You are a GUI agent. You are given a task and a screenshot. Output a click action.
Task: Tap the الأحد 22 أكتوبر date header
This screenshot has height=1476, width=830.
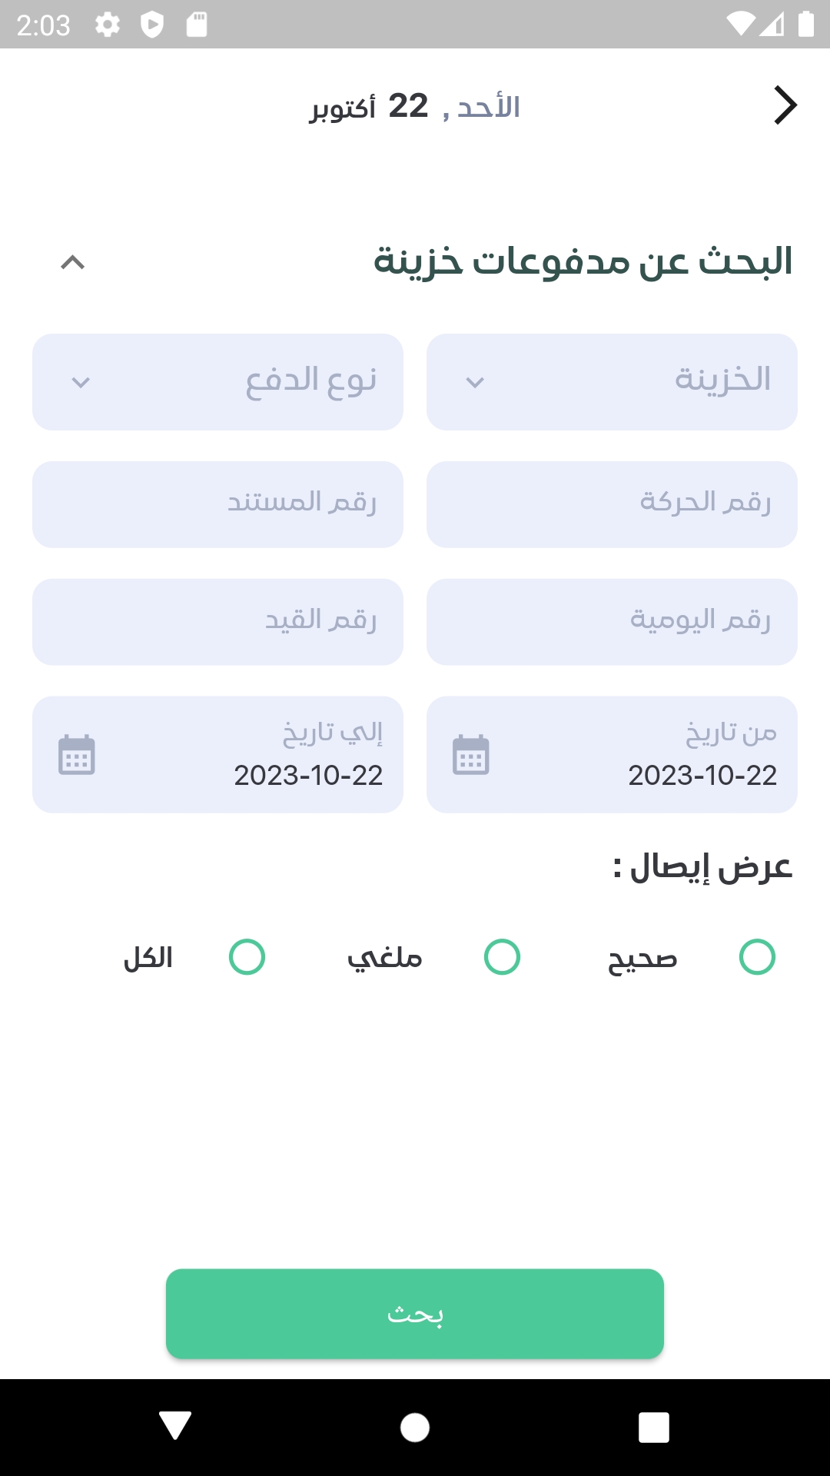pyautogui.click(x=415, y=106)
